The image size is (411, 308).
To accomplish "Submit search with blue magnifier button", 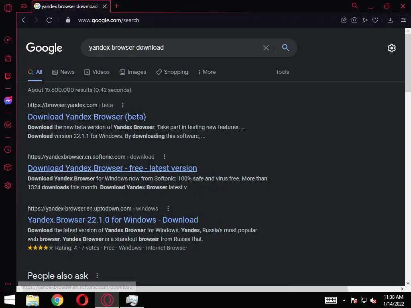I will 285,47.
